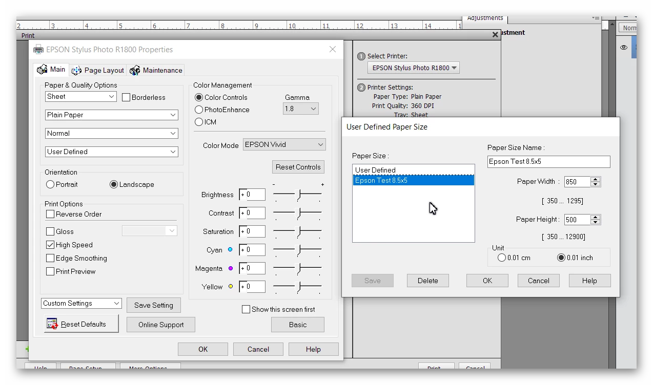Click the printer icon in the Properties title bar
Viewport: 653px width, 385px height.
pos(38,50)
